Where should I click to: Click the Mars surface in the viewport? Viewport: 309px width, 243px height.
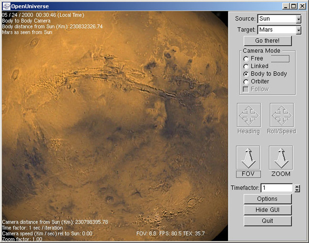click(x=114, y=126)
